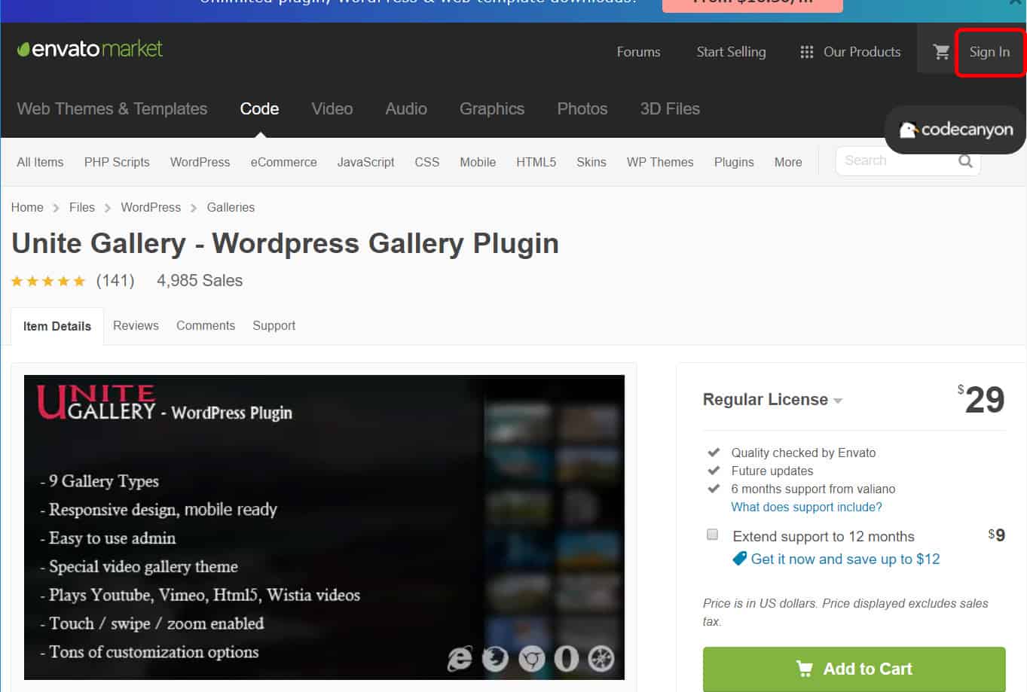
Task: Open Mobile subcategory
Action: tap(478, 162)
